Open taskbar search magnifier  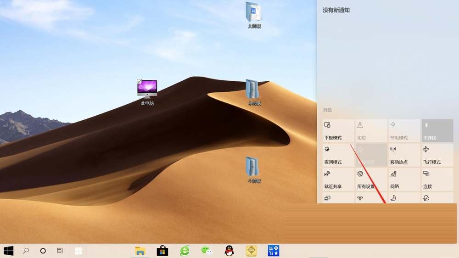click(26, 251)
